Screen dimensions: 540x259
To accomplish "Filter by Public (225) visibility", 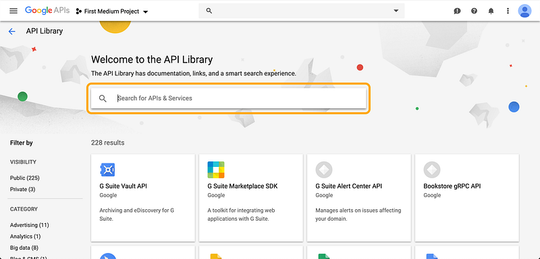I will coord(25,178).
